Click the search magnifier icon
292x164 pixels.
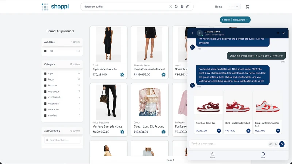point(176,7)
